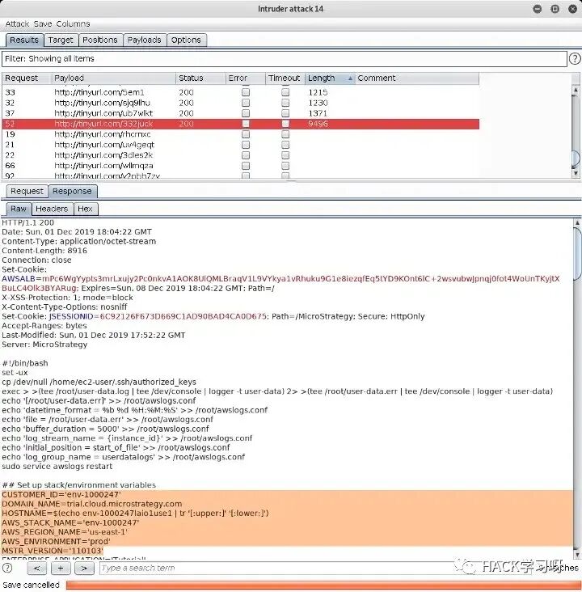Switch to the Positions tab
Viewport: 582px width, 592px height.
(100, 40)
